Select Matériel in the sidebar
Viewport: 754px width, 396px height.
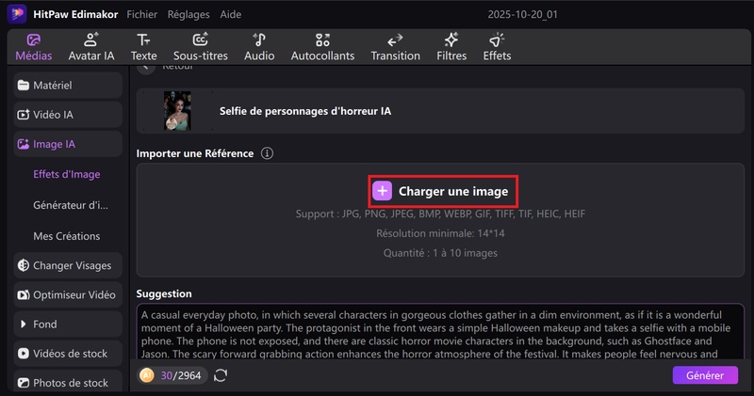point(68,86)
